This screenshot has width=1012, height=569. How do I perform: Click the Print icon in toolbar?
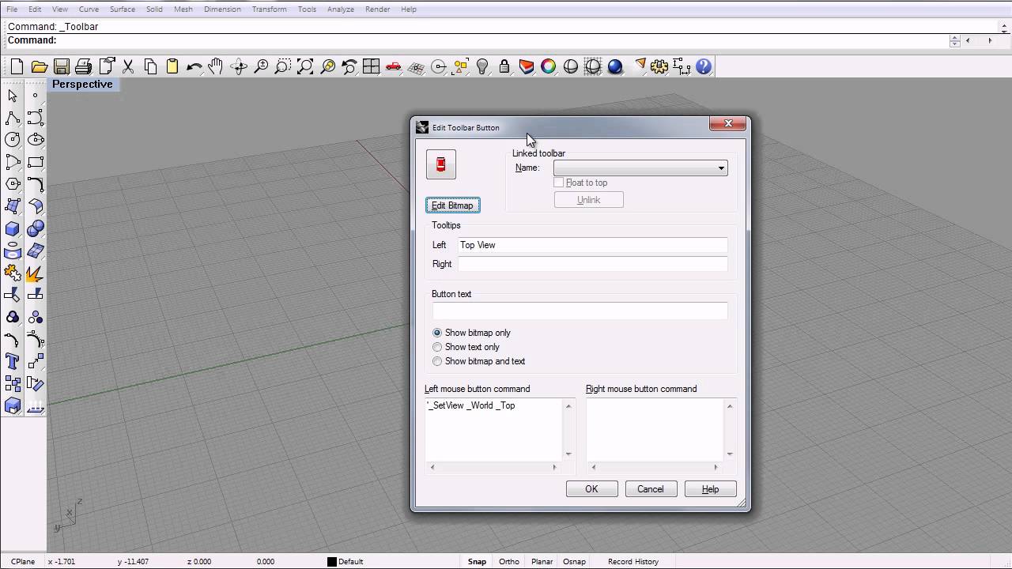click(83, 67)
